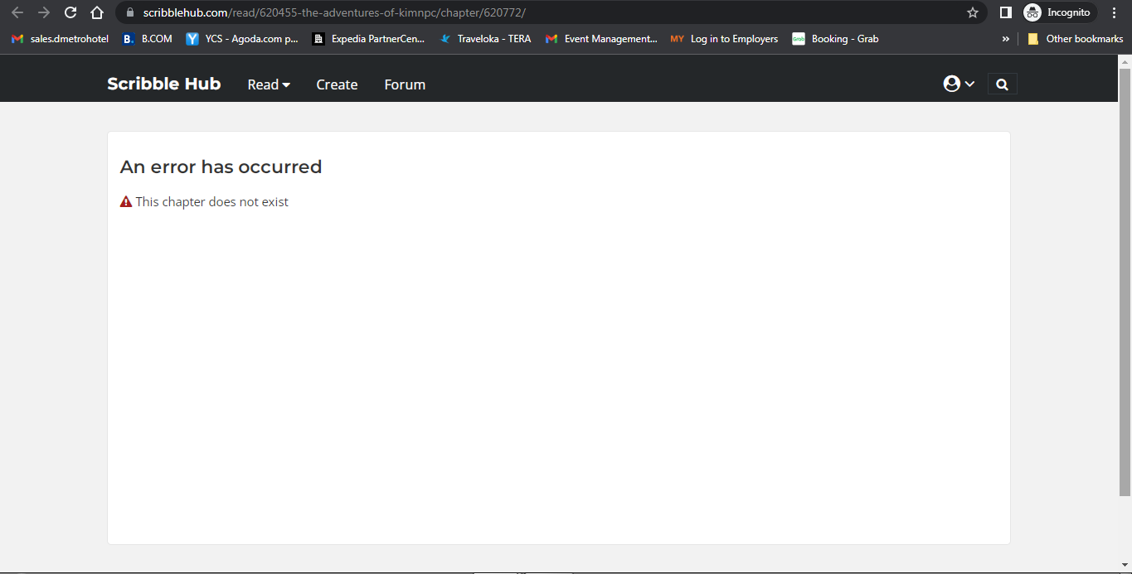Open the Create menu item
The image size is (1132, 574).
337,84
